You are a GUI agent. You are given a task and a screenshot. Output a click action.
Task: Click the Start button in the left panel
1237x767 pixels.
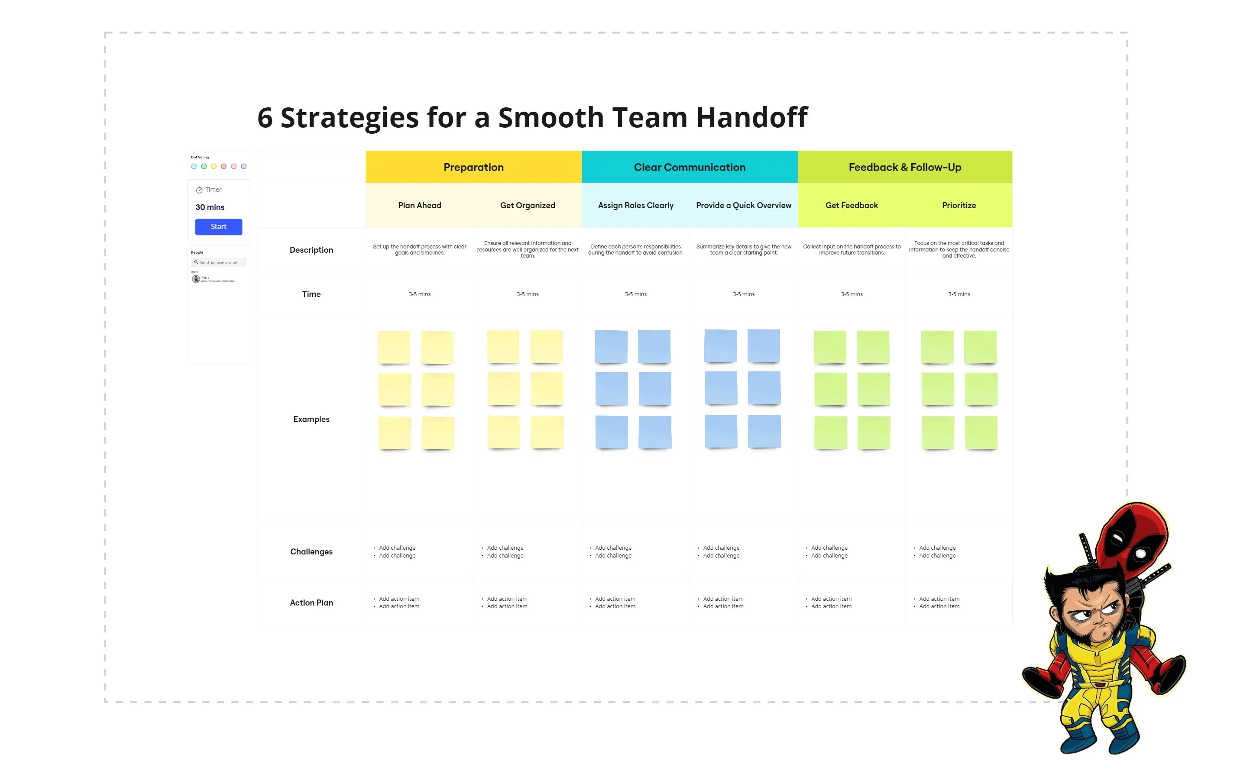point(218,226)
